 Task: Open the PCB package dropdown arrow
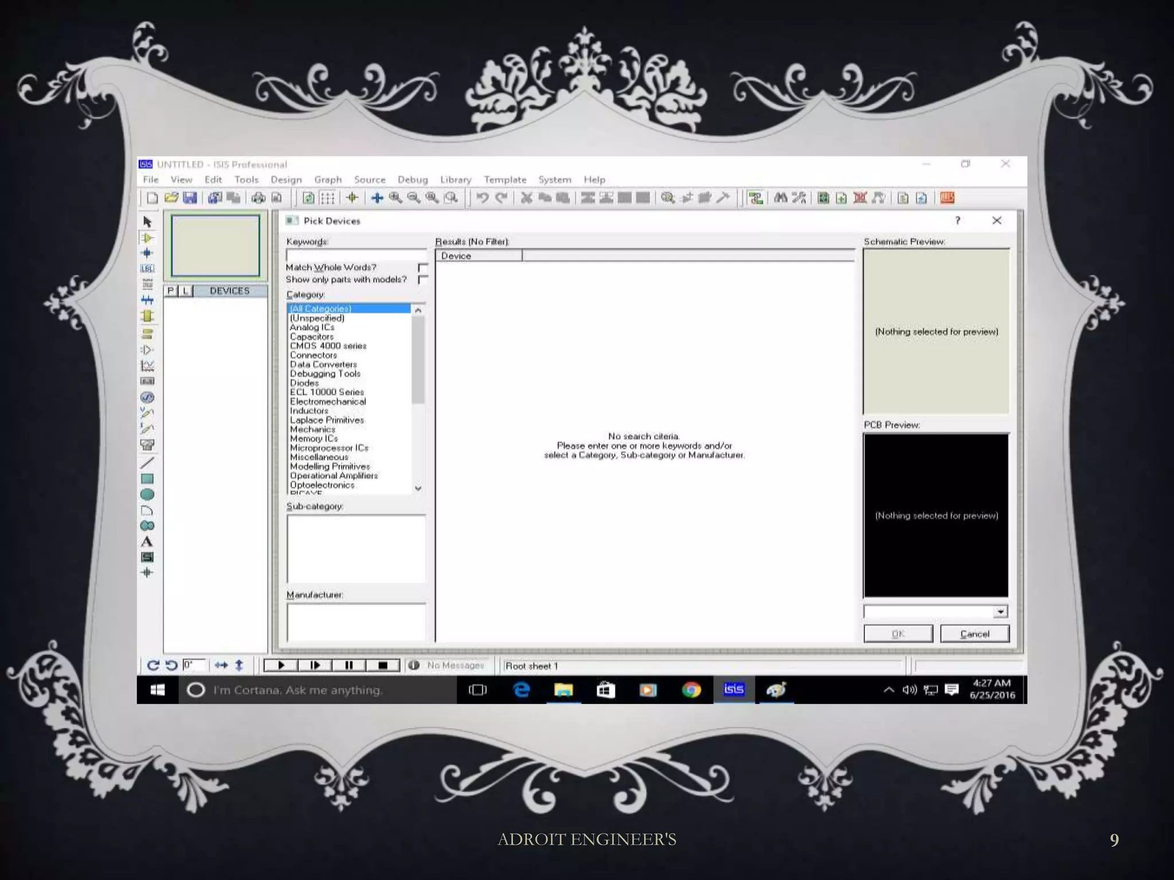point(1000,612)
